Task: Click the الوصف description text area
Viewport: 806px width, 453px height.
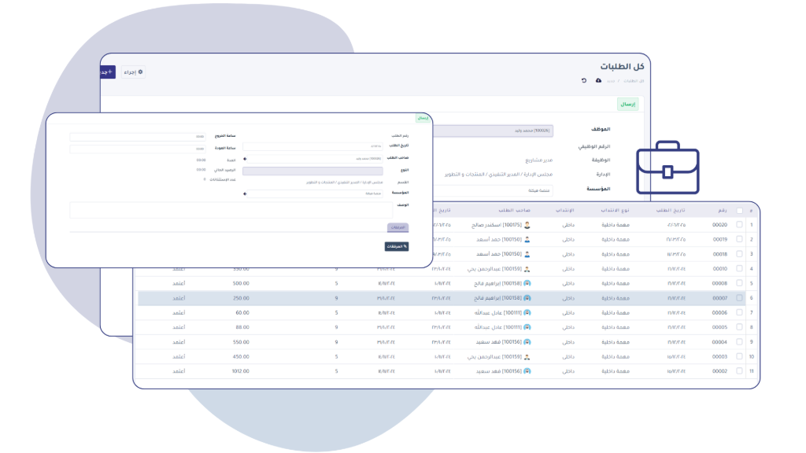Action: tap(231, 210)
